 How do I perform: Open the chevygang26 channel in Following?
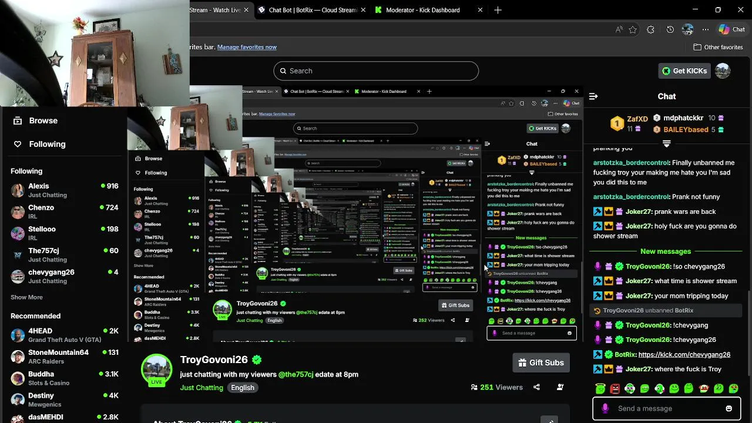[x=65, y=276]
